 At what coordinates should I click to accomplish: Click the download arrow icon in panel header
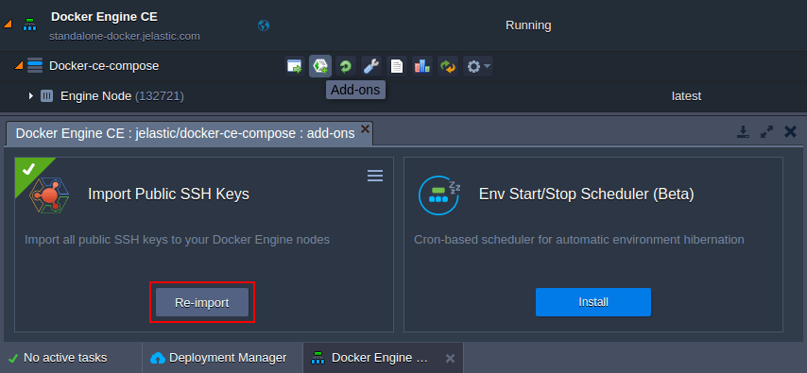[743, 132]
